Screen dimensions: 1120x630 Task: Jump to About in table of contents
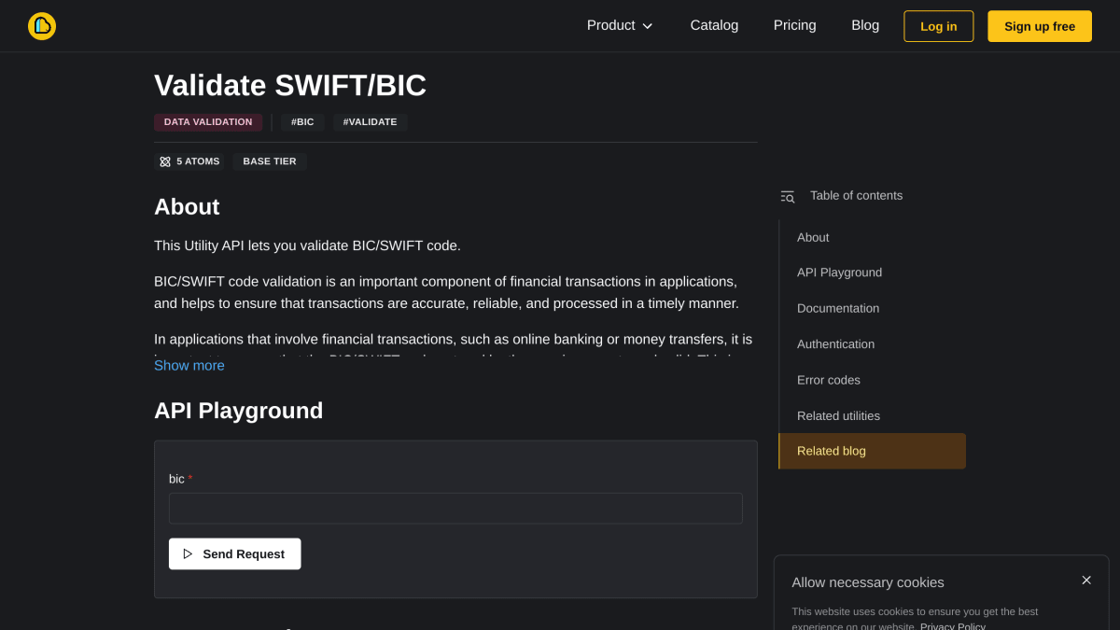pos(813,238)
